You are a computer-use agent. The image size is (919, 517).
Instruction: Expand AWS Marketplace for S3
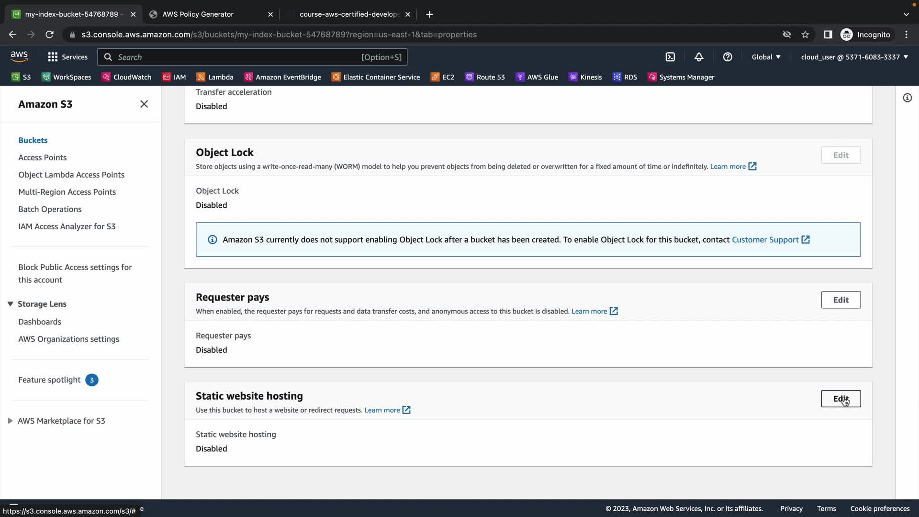click(x=10, y=421)
